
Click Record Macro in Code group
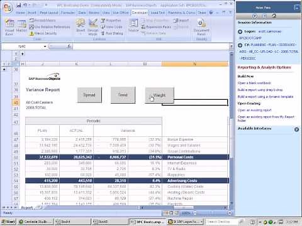tap(43, 20)
